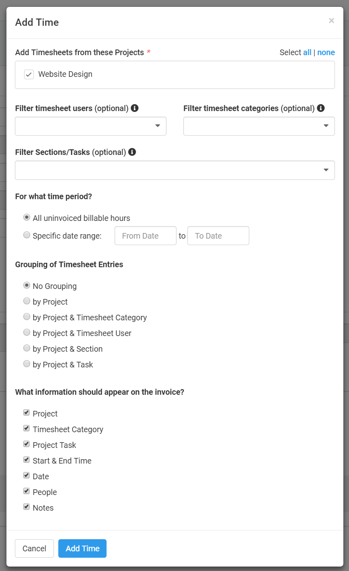Screen dimensions: 349x571
Task: Uncheck the Notes information checkbox
Action: (27, 507)
